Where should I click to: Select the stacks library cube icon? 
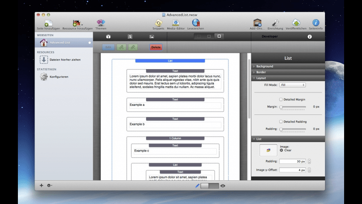coord(108,37)
